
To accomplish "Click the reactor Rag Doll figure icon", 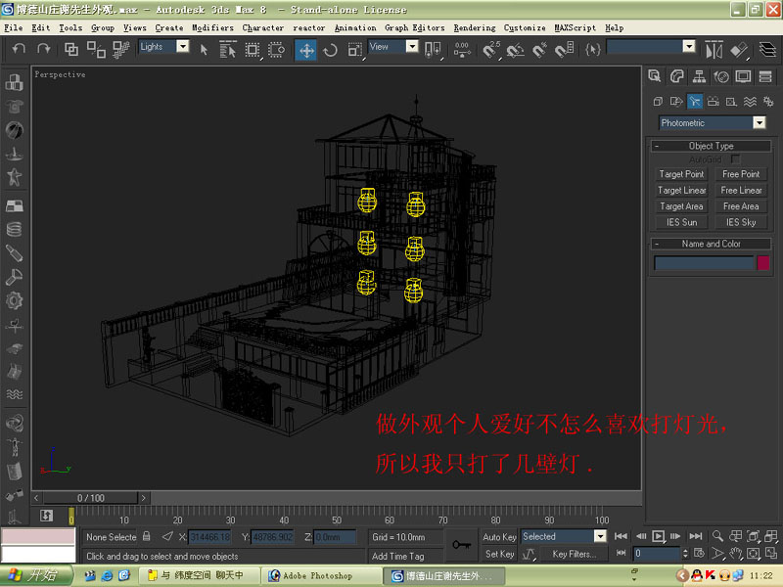I will click(14, 447).
